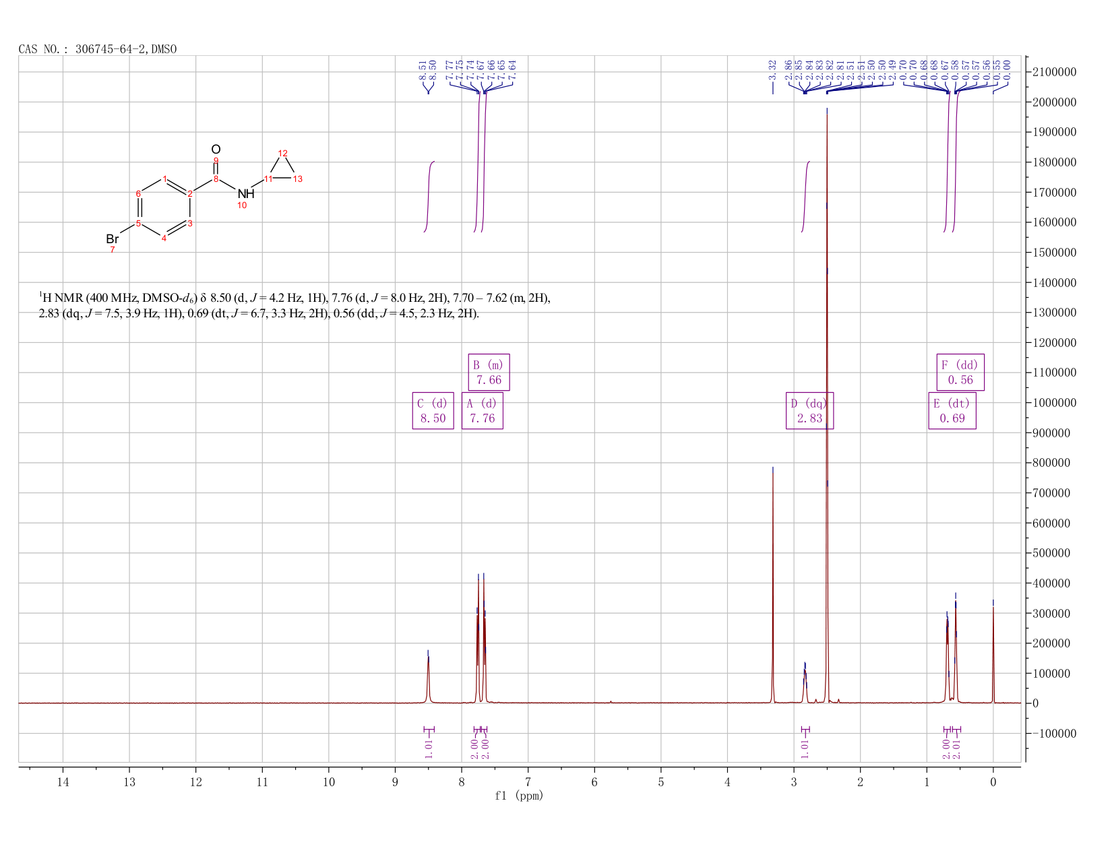Click atom number 12 on cyclopropyl ring

tap(283, 154)
